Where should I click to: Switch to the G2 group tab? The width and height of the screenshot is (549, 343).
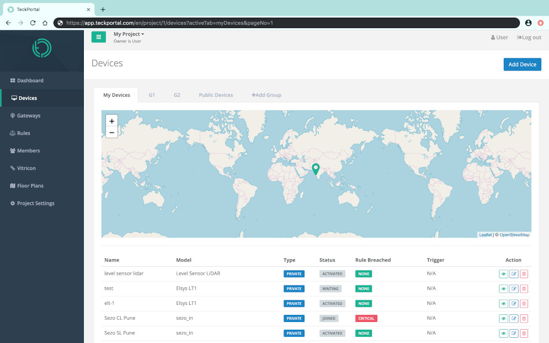(x=177, y=95)
